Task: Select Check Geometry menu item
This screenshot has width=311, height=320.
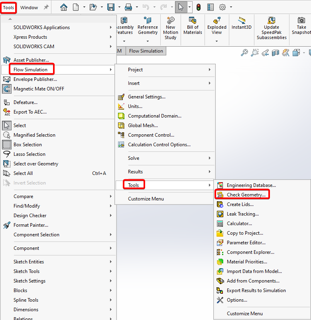Action: click(262, 195)
